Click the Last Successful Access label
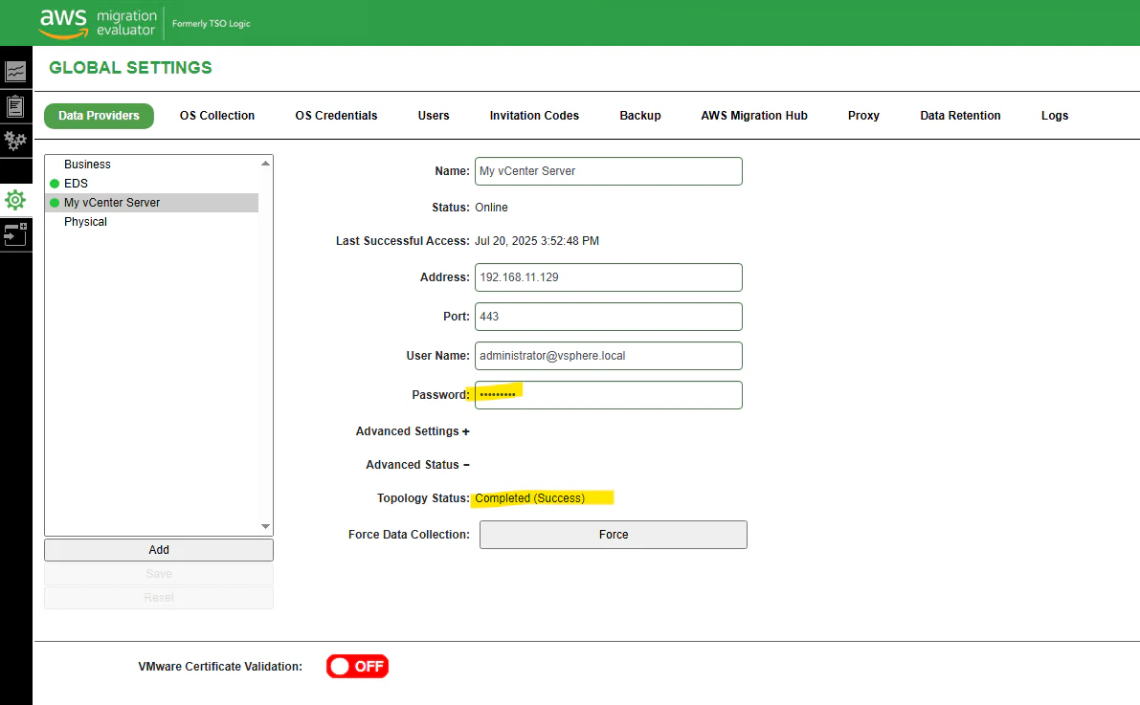 403,241
